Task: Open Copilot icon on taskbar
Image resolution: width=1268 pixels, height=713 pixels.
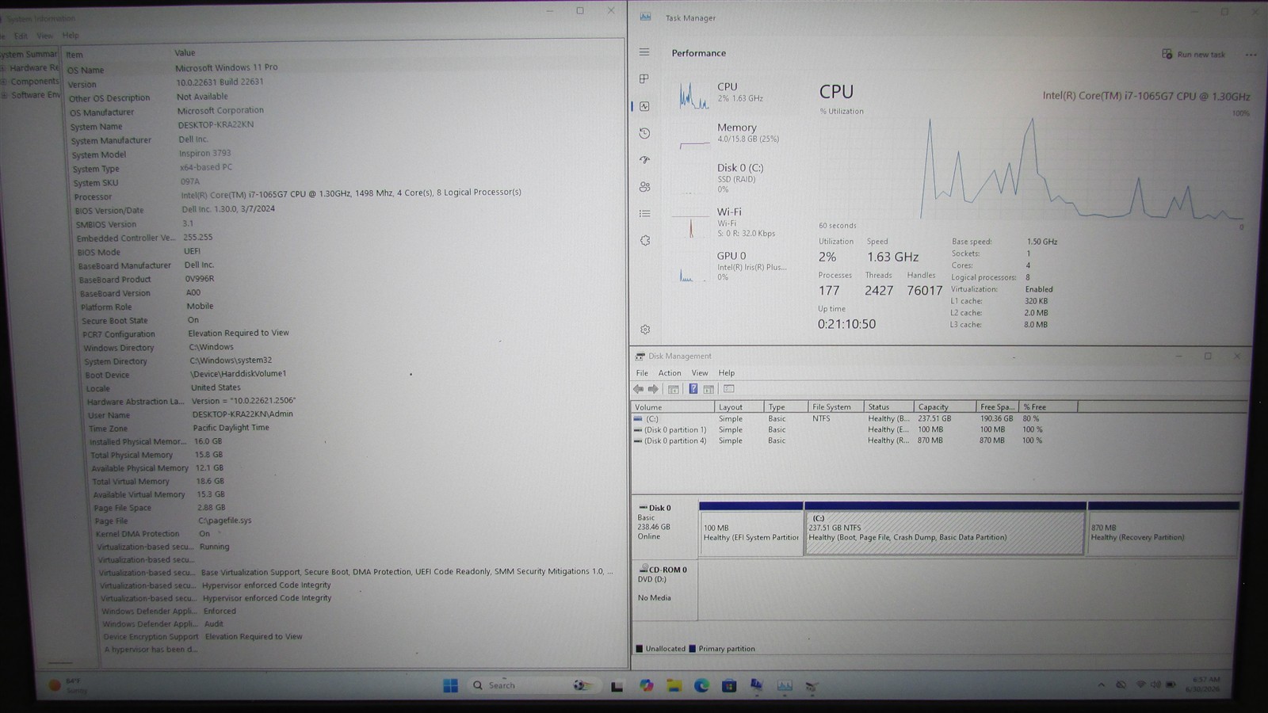Action: pyautogui.click(x=646, y=685)
